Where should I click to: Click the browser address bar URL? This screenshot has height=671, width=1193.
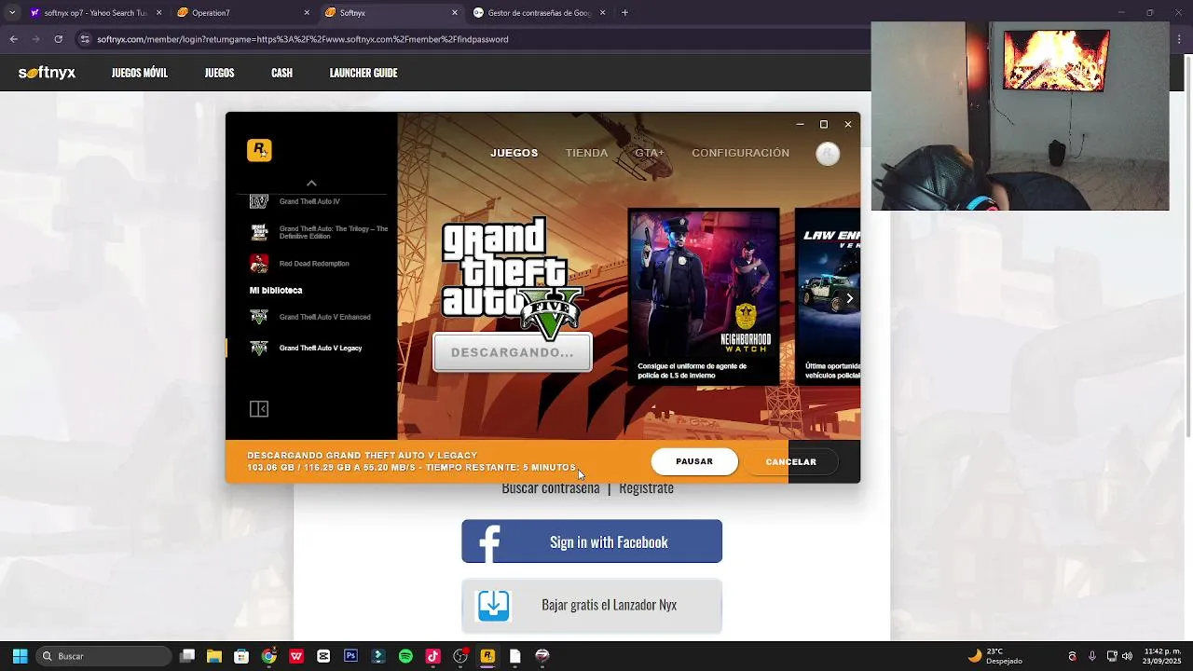[303, 39]
